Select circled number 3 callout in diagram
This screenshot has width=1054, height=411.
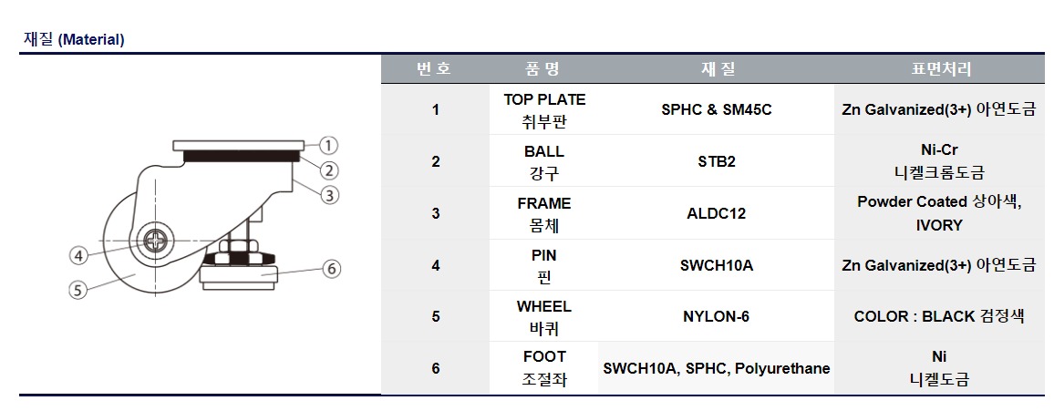329,194
